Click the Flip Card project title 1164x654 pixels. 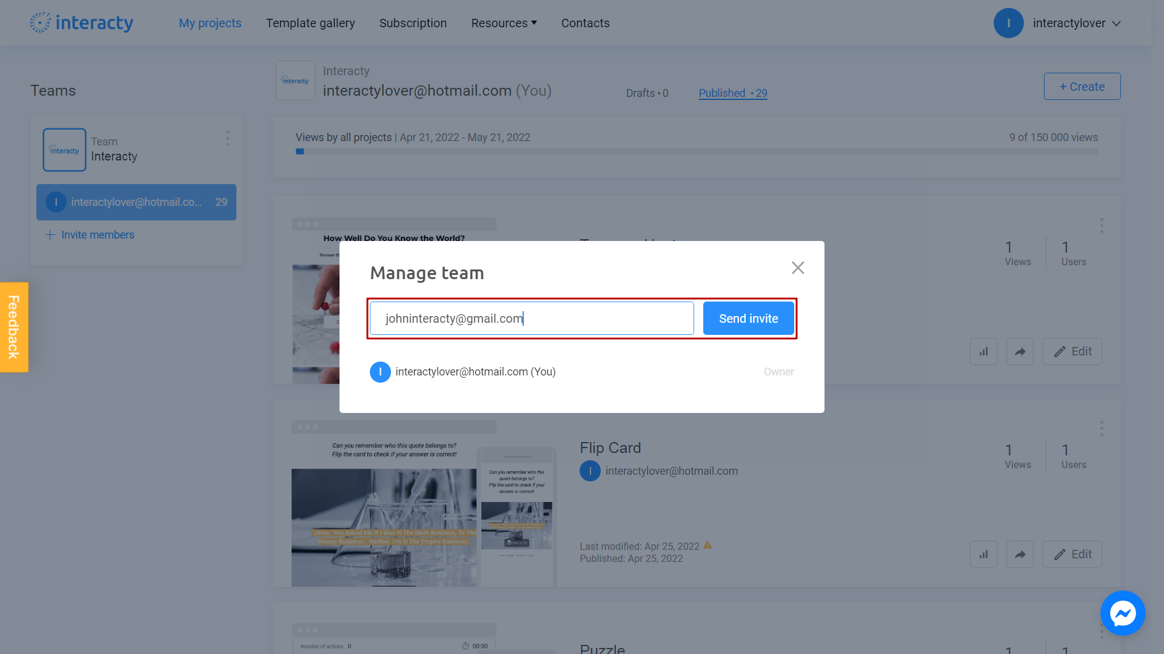pos(610,448)
